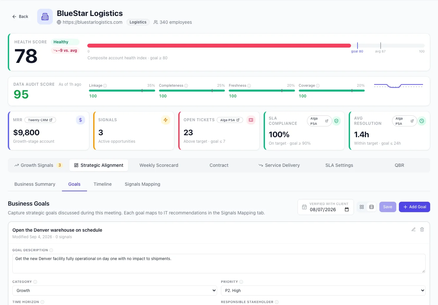438x305 pixels.
Task: Switch goals to list view
Action: coord(372,207)
